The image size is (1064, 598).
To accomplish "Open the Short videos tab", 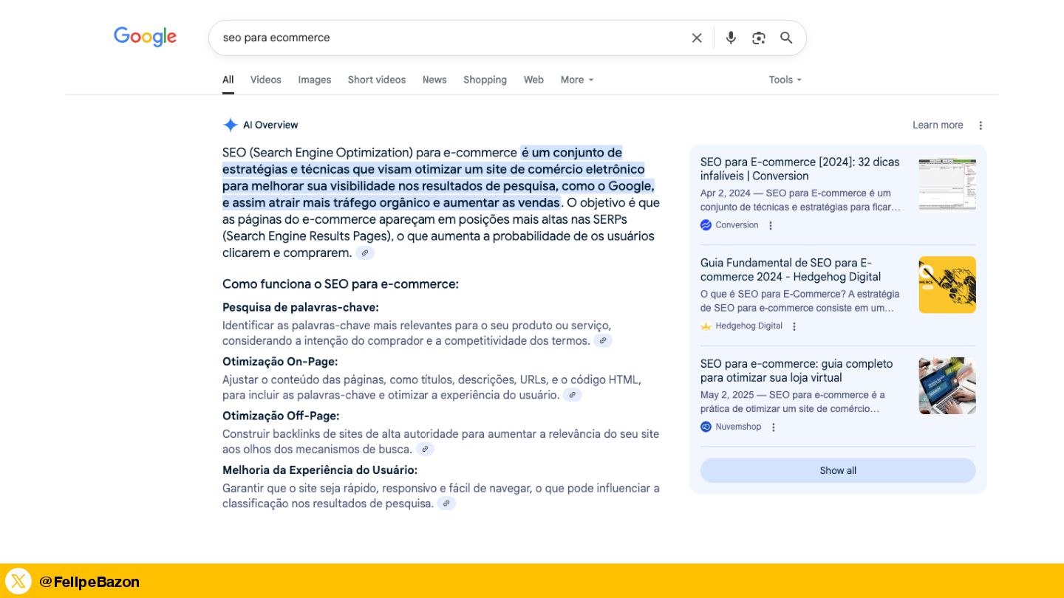I will pyautogui.click(x=377, y=80).
